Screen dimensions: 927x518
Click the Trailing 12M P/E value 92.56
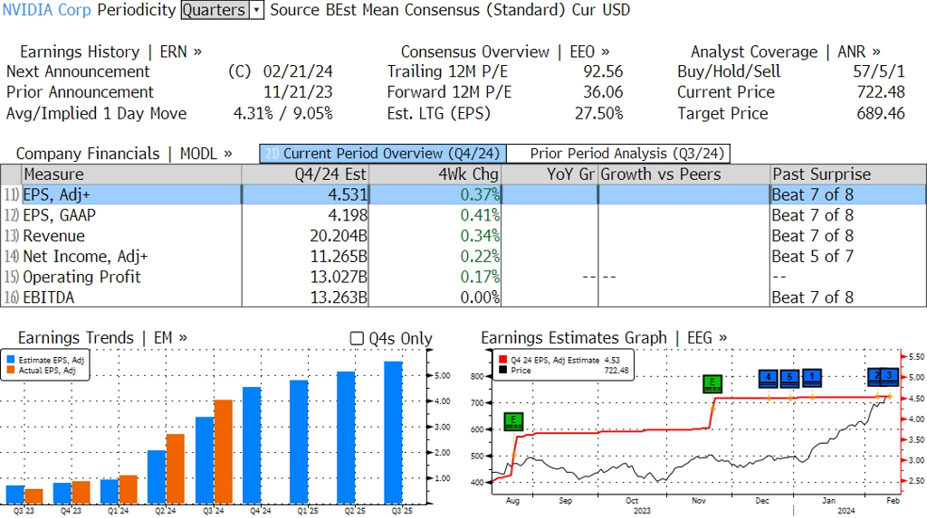[x=603, y=71]
